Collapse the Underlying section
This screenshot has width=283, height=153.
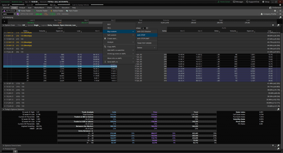point(3,17)
